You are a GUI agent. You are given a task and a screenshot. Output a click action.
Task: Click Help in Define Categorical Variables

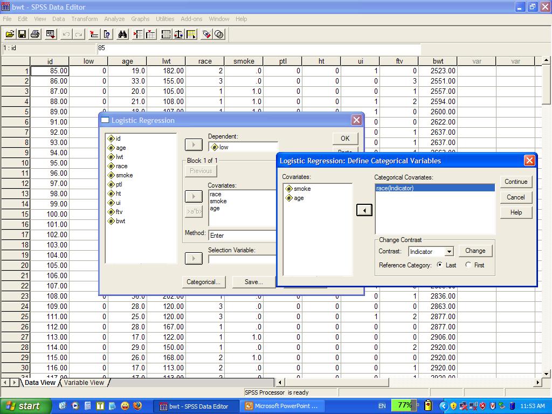pyautogui.click(x=516, y=212)
